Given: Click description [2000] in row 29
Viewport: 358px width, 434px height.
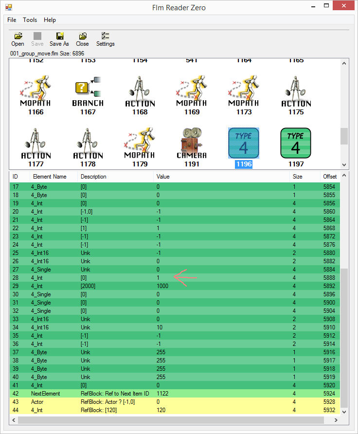Looking at the screenshot, I should point(88,286).
